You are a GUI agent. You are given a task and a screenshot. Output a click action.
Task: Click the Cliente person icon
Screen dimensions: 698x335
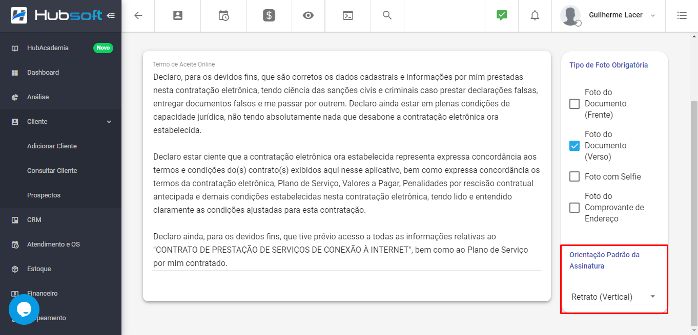click(x=15, y=122)
